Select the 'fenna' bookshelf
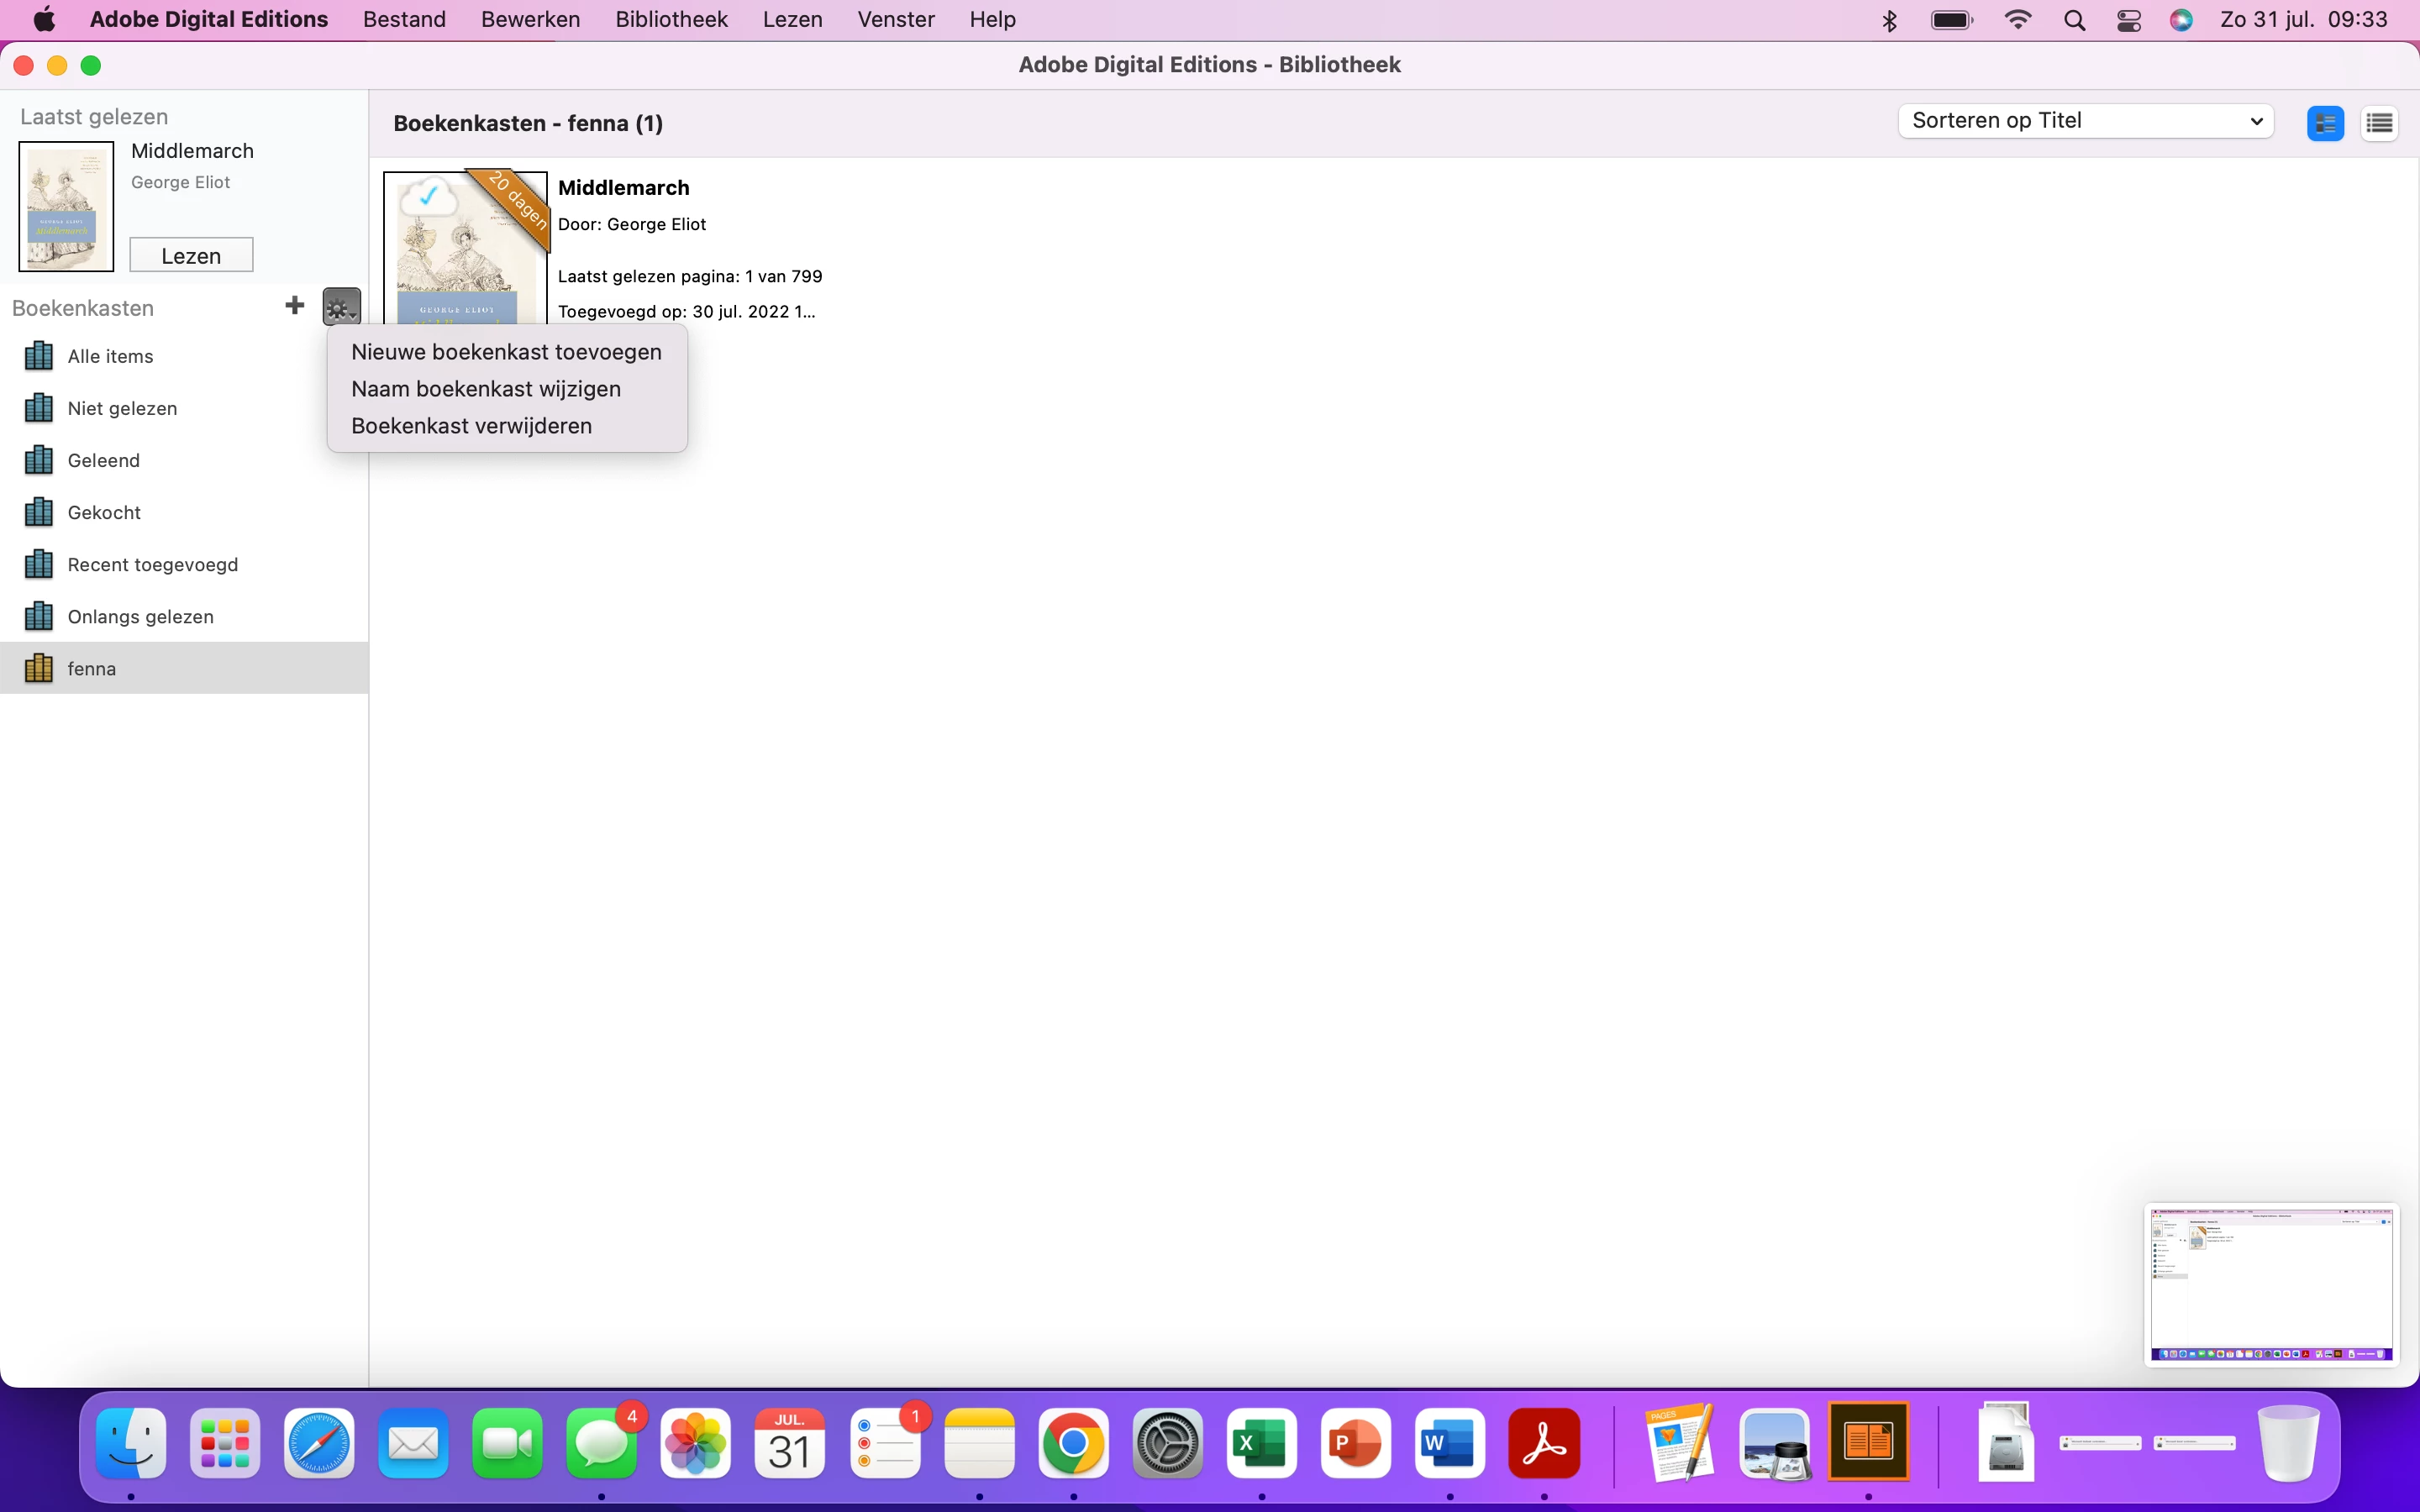The width and height of the screenshot is (2420, 1512). (91, 669)
